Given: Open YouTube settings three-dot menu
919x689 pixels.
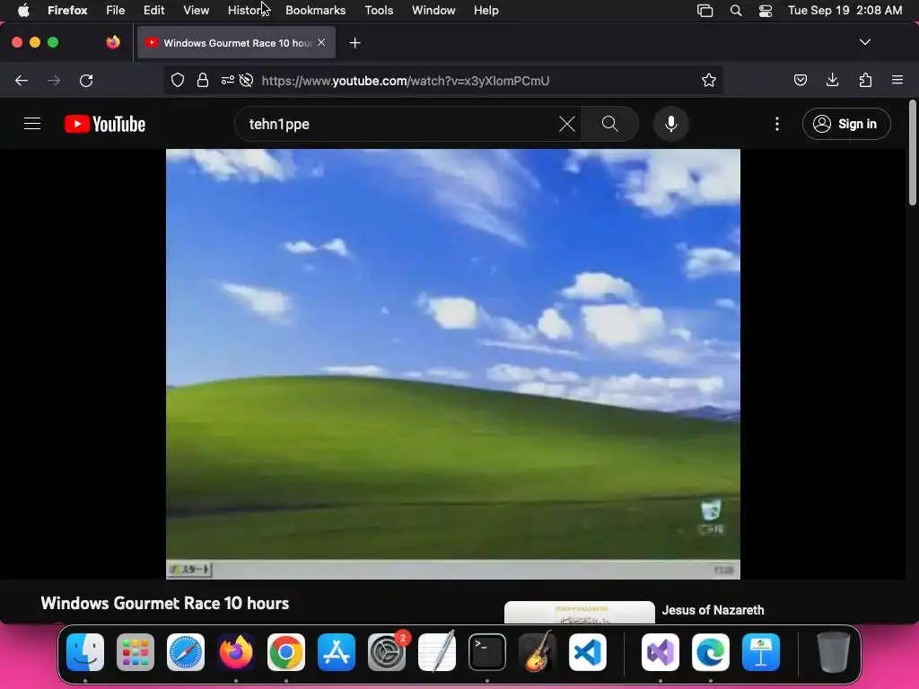Looking at the screenshot, I should pyautogui.click(x=776, y=124).
